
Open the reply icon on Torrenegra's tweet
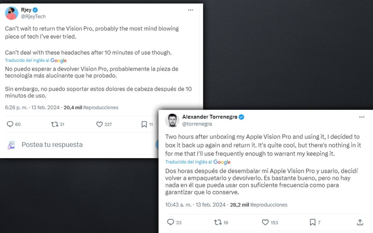click(x=170, y=222)
